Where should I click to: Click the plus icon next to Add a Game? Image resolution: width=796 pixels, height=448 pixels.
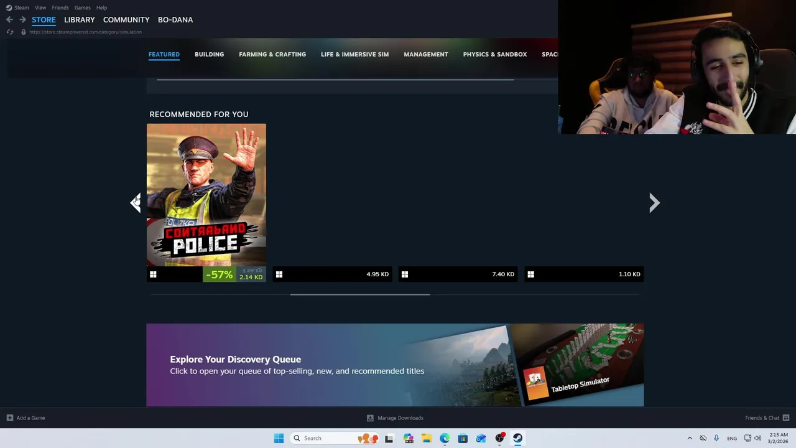point(10,418)
